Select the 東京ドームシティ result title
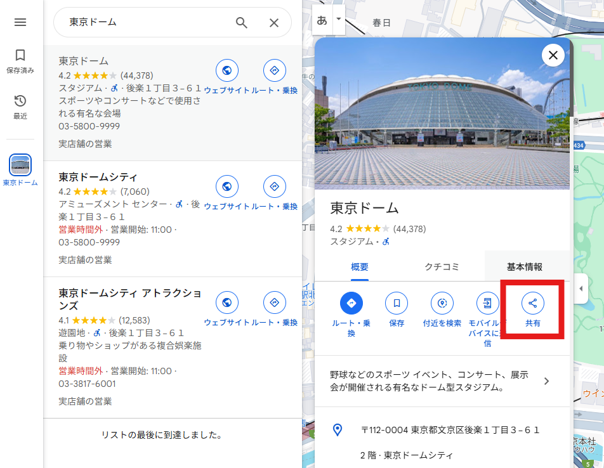Image resolution: width=604 pixels, height=468 pixels. [x=98, y=177]
